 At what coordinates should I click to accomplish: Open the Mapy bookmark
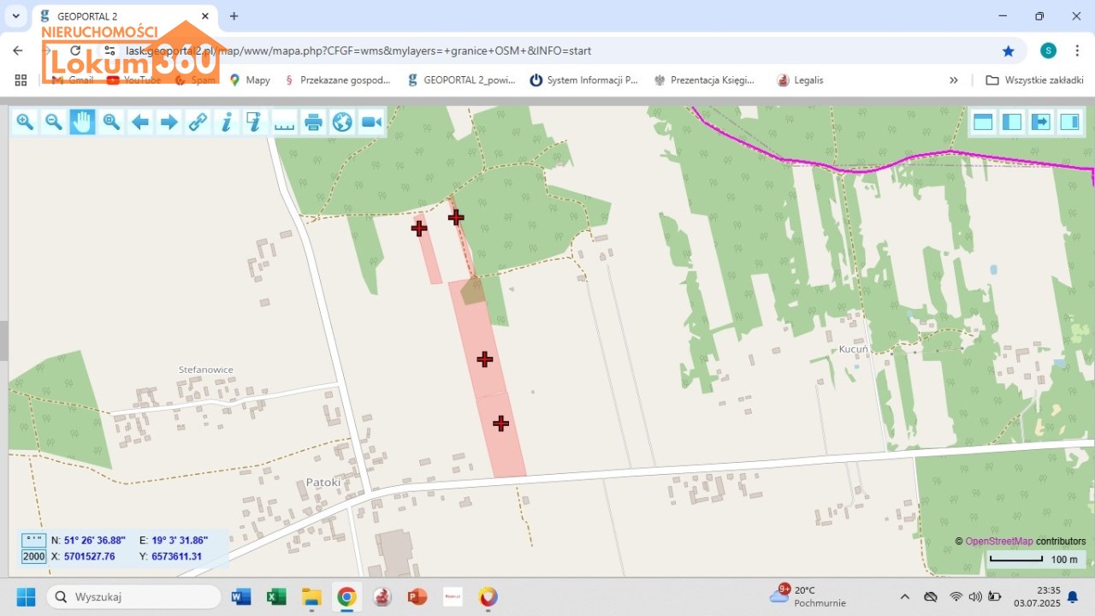(250, 80)
